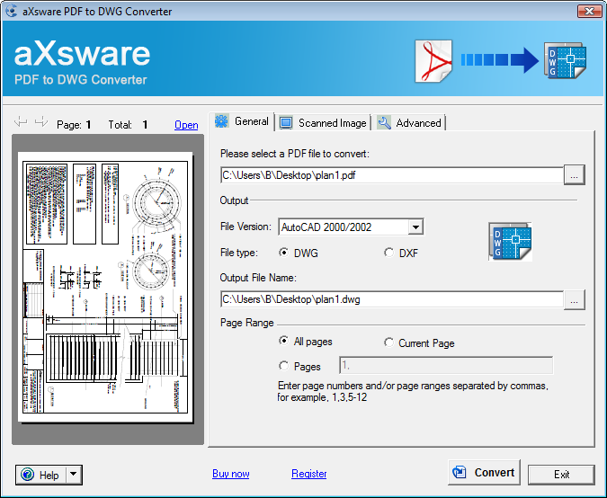Viewport: 607px width, 498px height.
Task: Choose the Pages range option
Action: point(284,366)
